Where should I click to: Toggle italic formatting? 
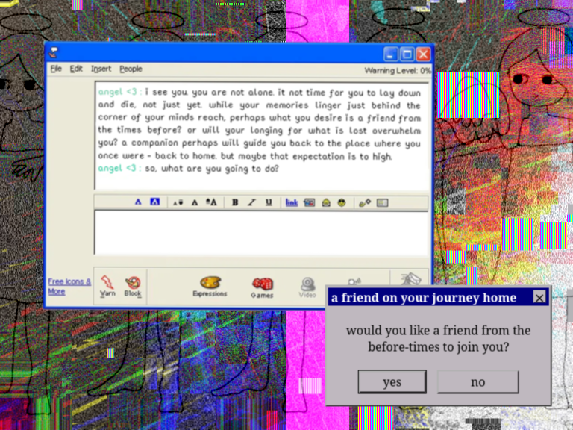tap(251, 202)
